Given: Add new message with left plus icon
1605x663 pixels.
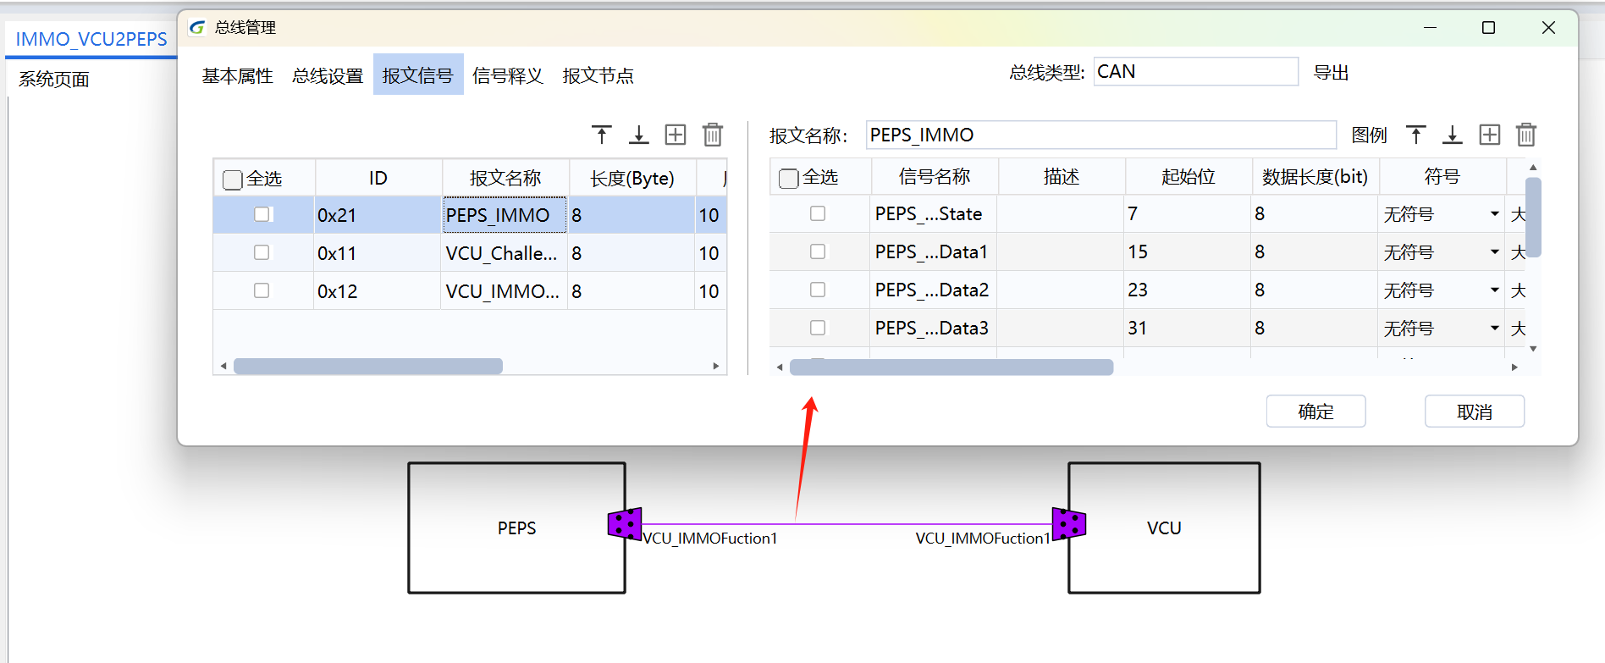Looking at the screenshot, I should click(676, 135).
